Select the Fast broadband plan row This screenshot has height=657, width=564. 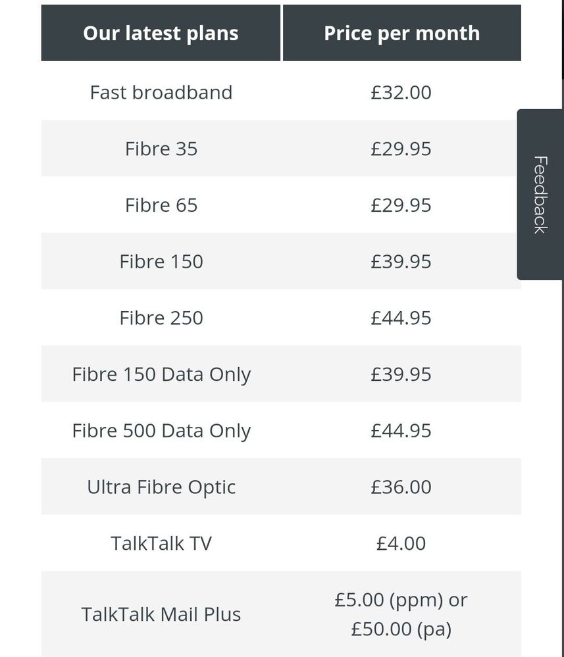pyautogui.click(x=281, y=92)
